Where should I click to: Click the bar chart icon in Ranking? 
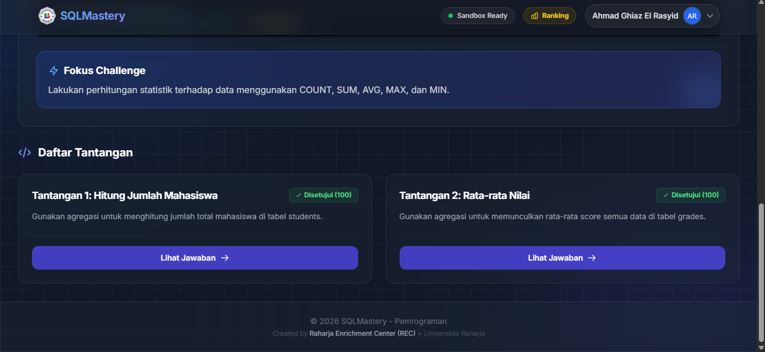(x=535, y=16)
